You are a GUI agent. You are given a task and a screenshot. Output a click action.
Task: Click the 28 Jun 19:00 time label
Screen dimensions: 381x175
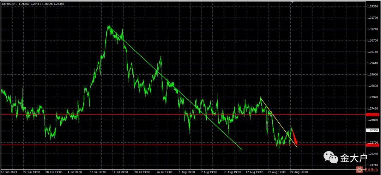54,172
